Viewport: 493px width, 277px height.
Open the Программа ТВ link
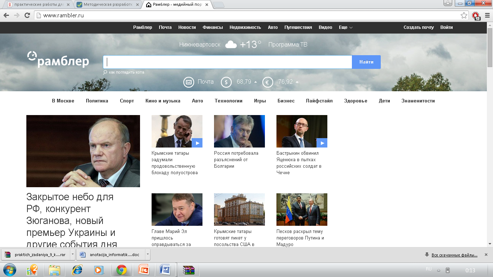pyautogui.click(x=288, y=45)
